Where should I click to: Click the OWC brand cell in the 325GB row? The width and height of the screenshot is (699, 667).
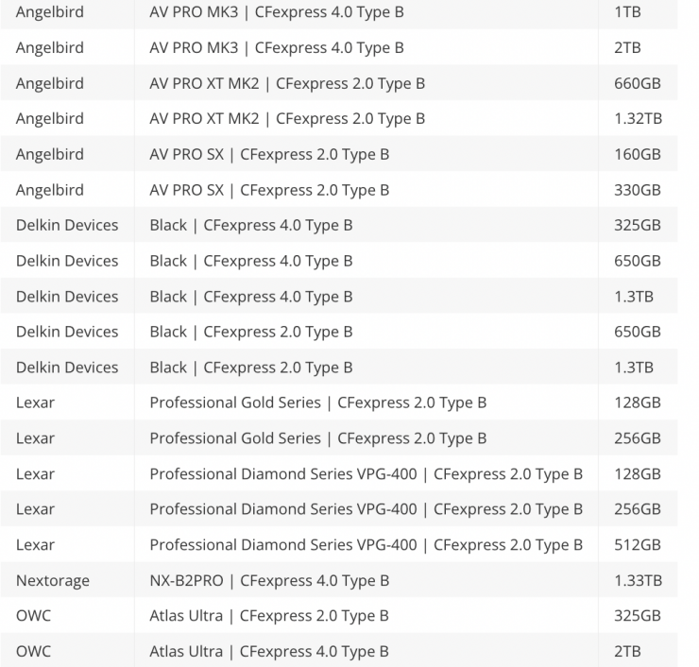coord(34,616)
